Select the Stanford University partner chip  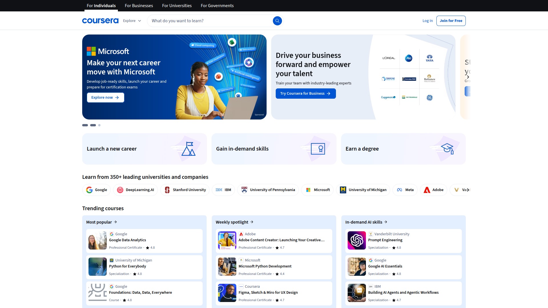tap(185, 190)
